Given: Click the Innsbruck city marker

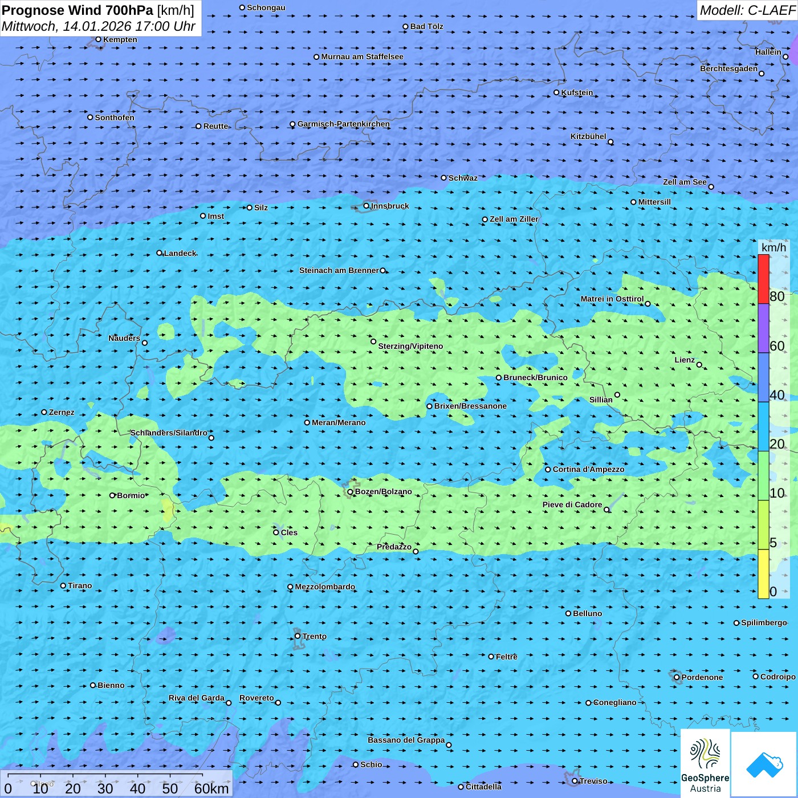Looking at the screenshot, I should point(367,206).
